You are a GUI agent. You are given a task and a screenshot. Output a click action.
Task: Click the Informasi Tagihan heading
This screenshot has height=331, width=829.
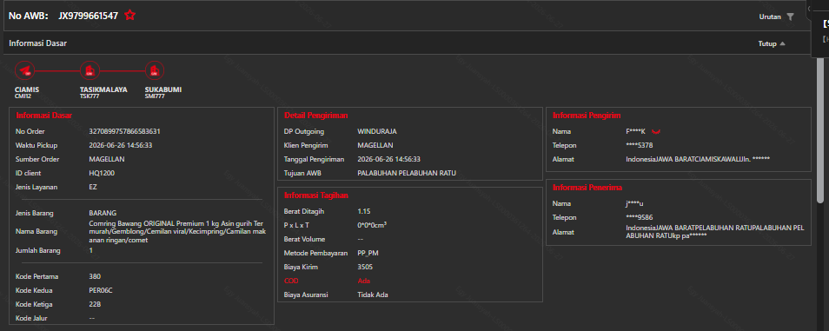[x=316, y=195]
